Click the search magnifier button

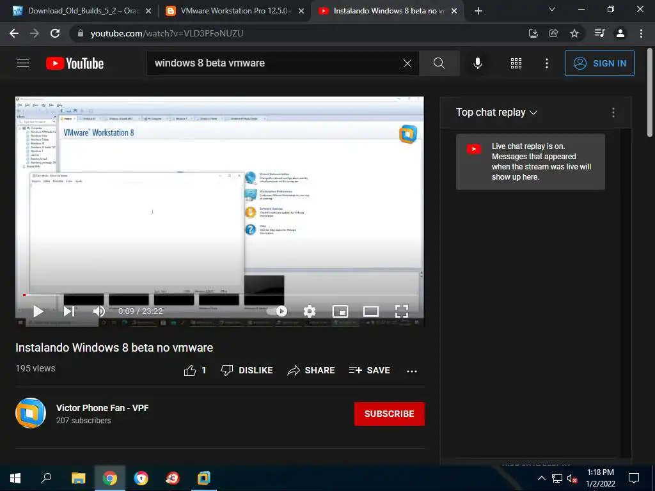(439, 63)
